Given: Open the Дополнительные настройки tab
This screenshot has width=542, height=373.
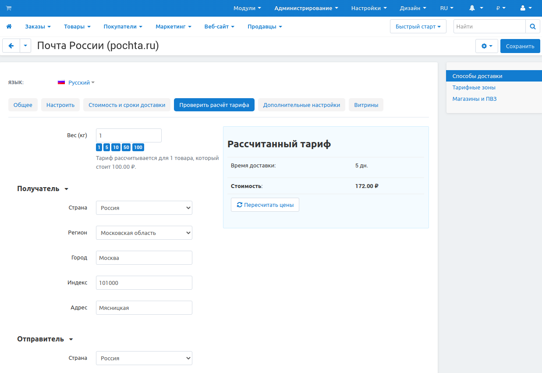Looking at the screenshot, I should point(301,105).
